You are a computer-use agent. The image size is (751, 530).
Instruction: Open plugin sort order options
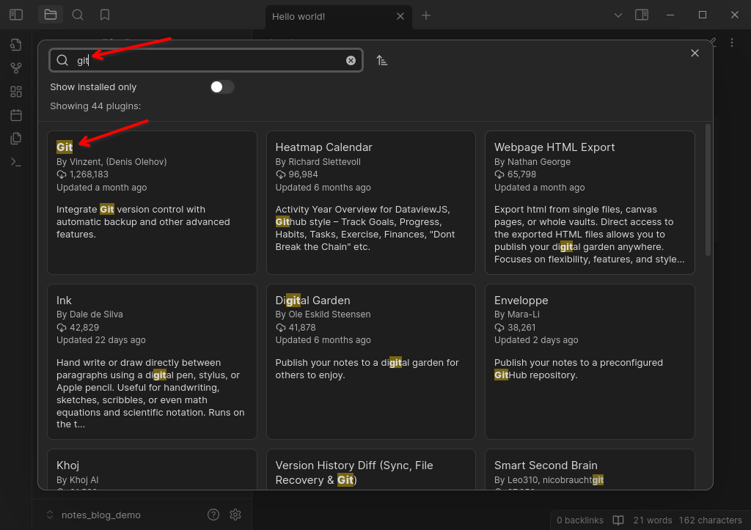[x=381, y=60]
